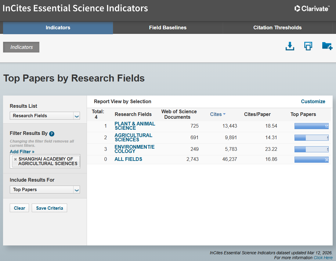Click the All Fields top papers bar

311,159
